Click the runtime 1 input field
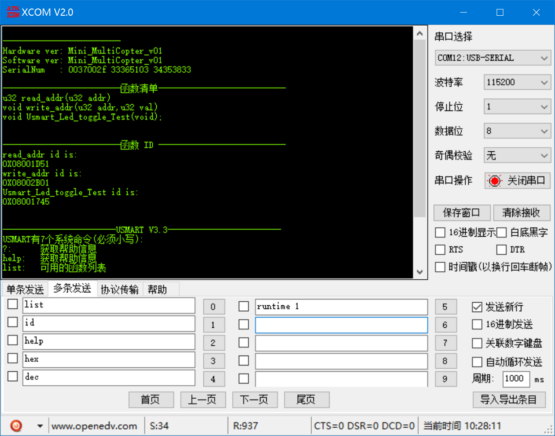This screenshot has height=436, width=555. tap(341, 307)
